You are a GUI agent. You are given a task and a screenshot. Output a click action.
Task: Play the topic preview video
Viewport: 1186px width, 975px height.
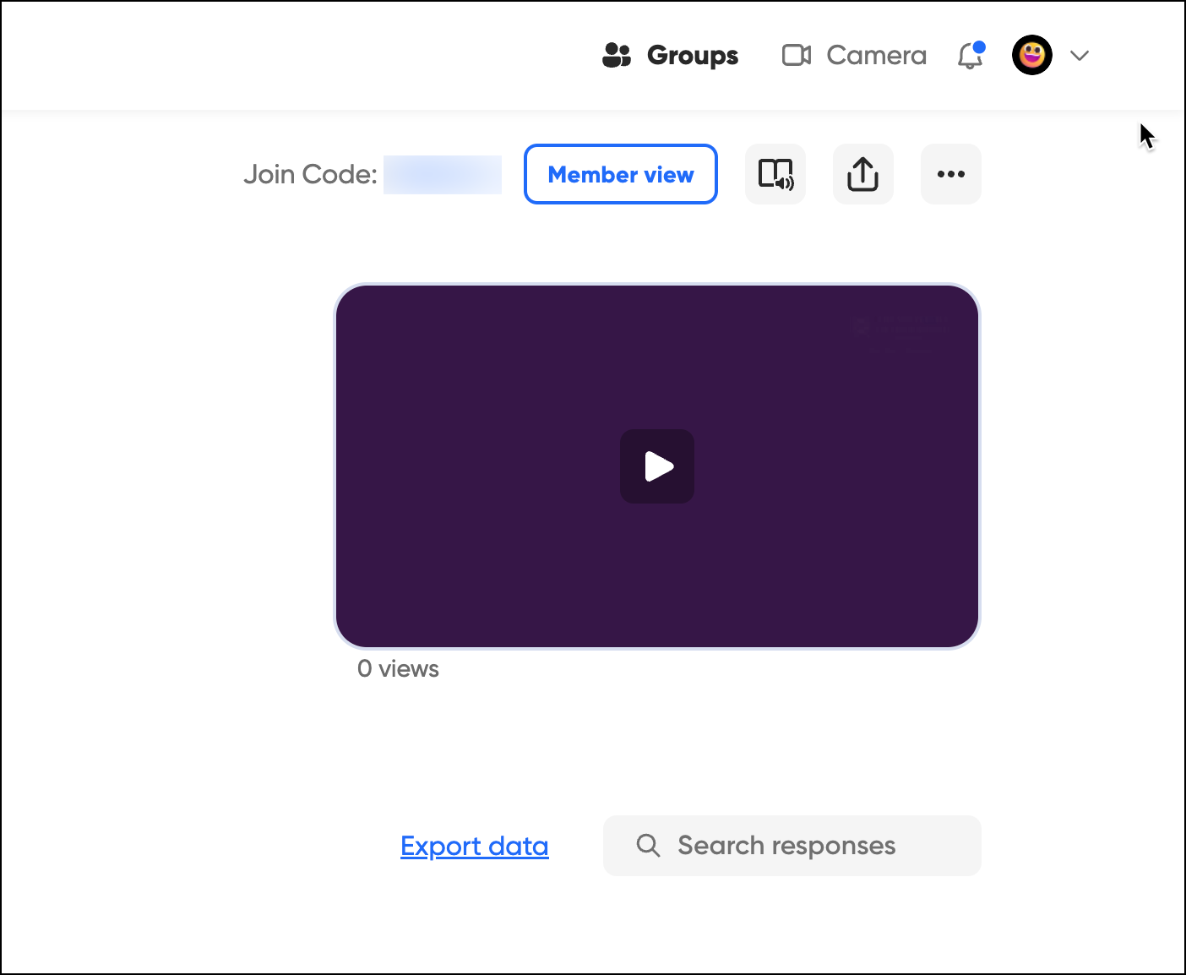(657, 466)
